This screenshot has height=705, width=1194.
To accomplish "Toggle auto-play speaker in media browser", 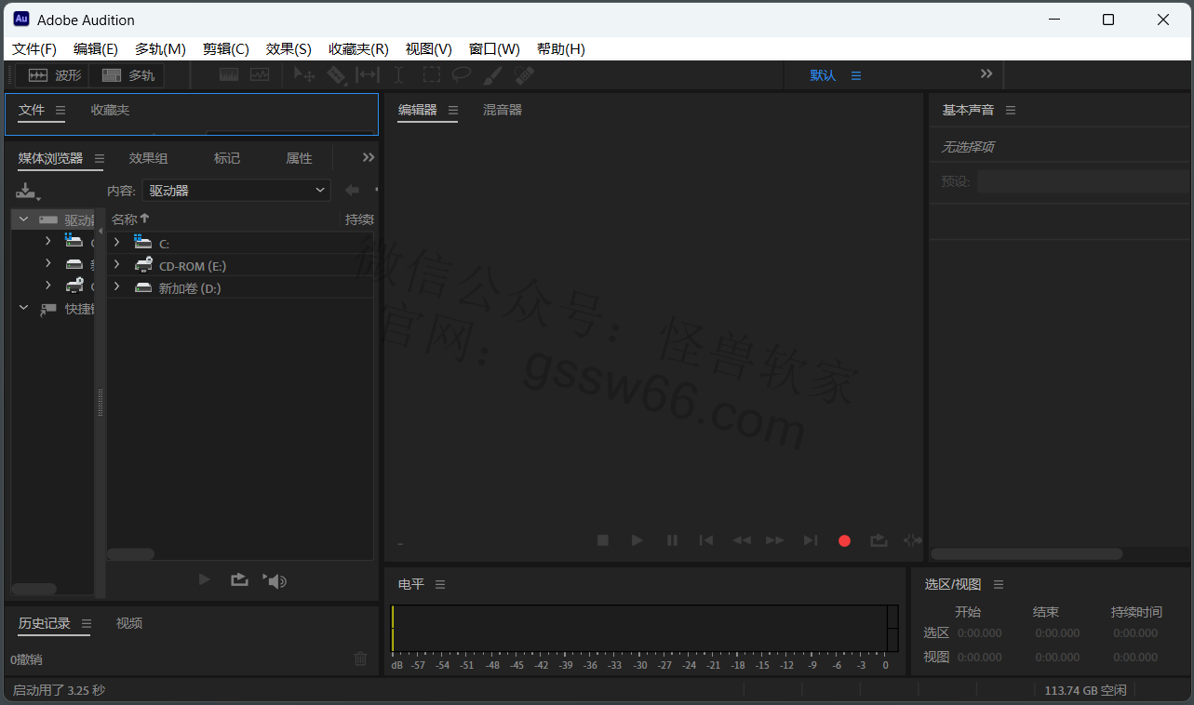I will pos(275,580).
